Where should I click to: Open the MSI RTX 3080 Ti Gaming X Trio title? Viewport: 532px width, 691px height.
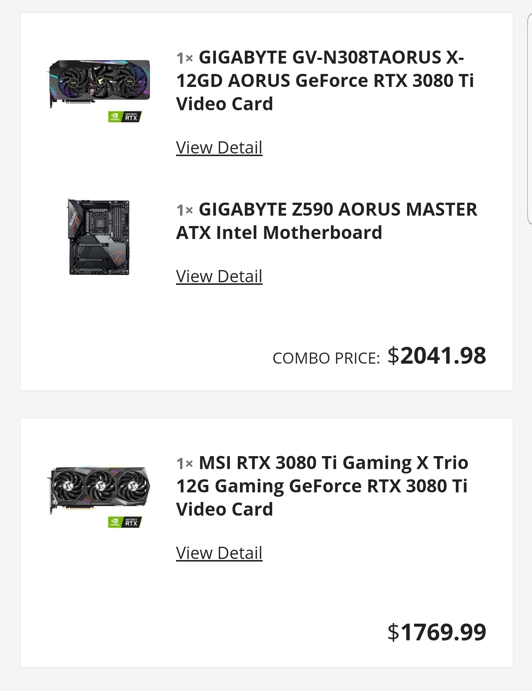(x=322, y=486)
